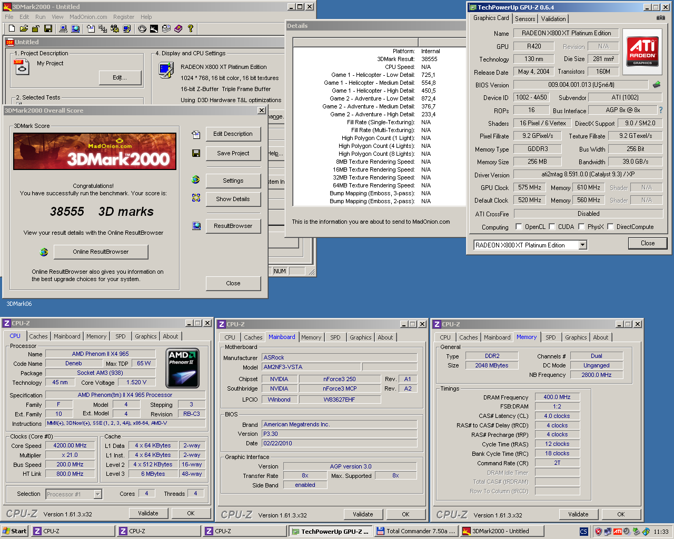Click the ATI Radeon logo in GPU-Z
This screenshot has width=674, height=539.
642,52
